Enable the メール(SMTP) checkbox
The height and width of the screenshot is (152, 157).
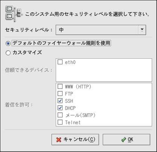pyautogui.click(x=60, y=115)
